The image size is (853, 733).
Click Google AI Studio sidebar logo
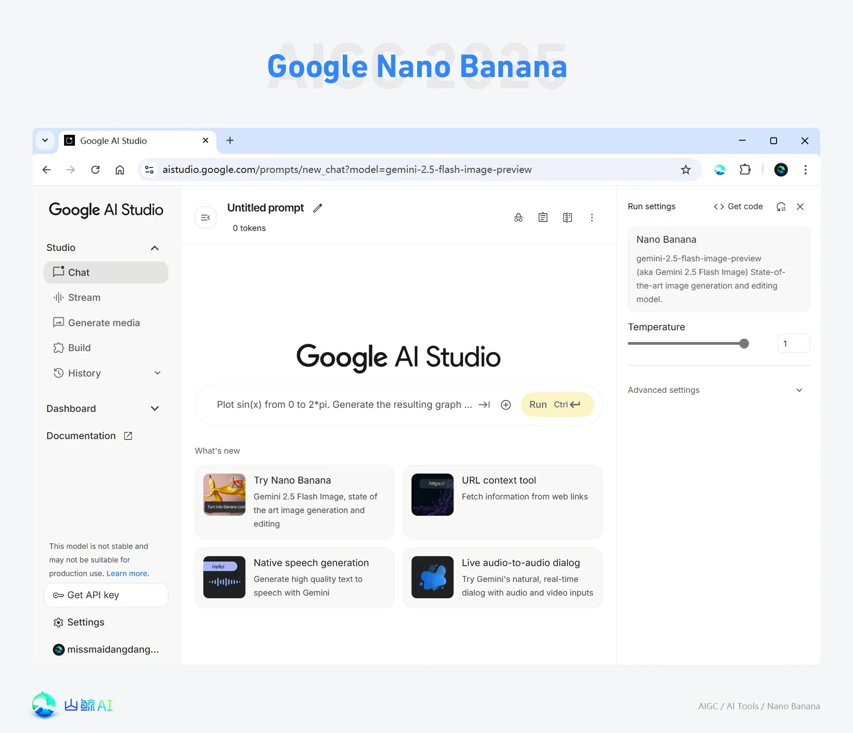[x=106, y=209]
